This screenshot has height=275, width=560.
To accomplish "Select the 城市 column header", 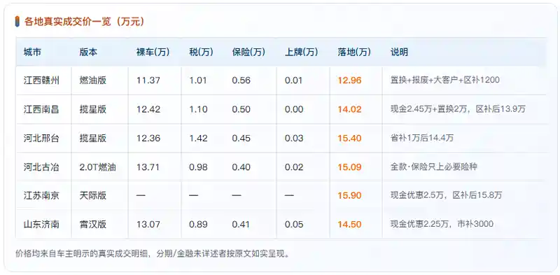I will 32,52.
